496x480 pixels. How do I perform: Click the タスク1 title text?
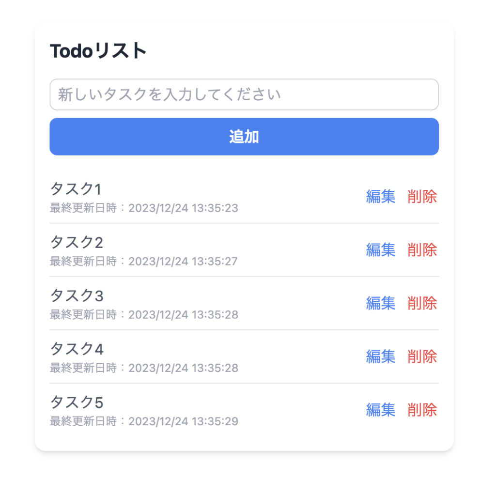pos(76,189)
